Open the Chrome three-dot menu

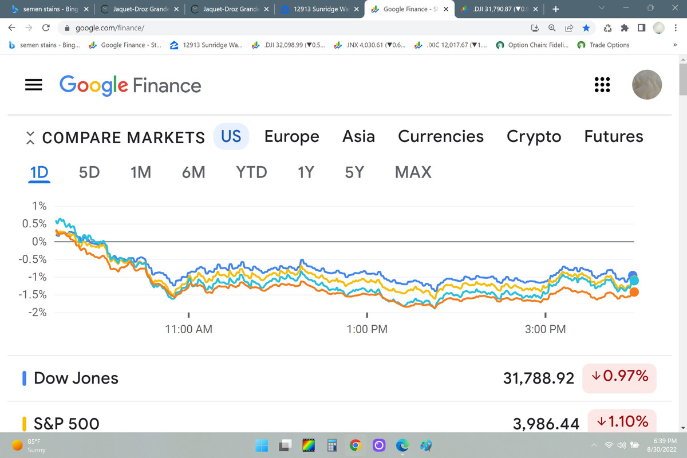pyautogui.click(x=676, y=27)
